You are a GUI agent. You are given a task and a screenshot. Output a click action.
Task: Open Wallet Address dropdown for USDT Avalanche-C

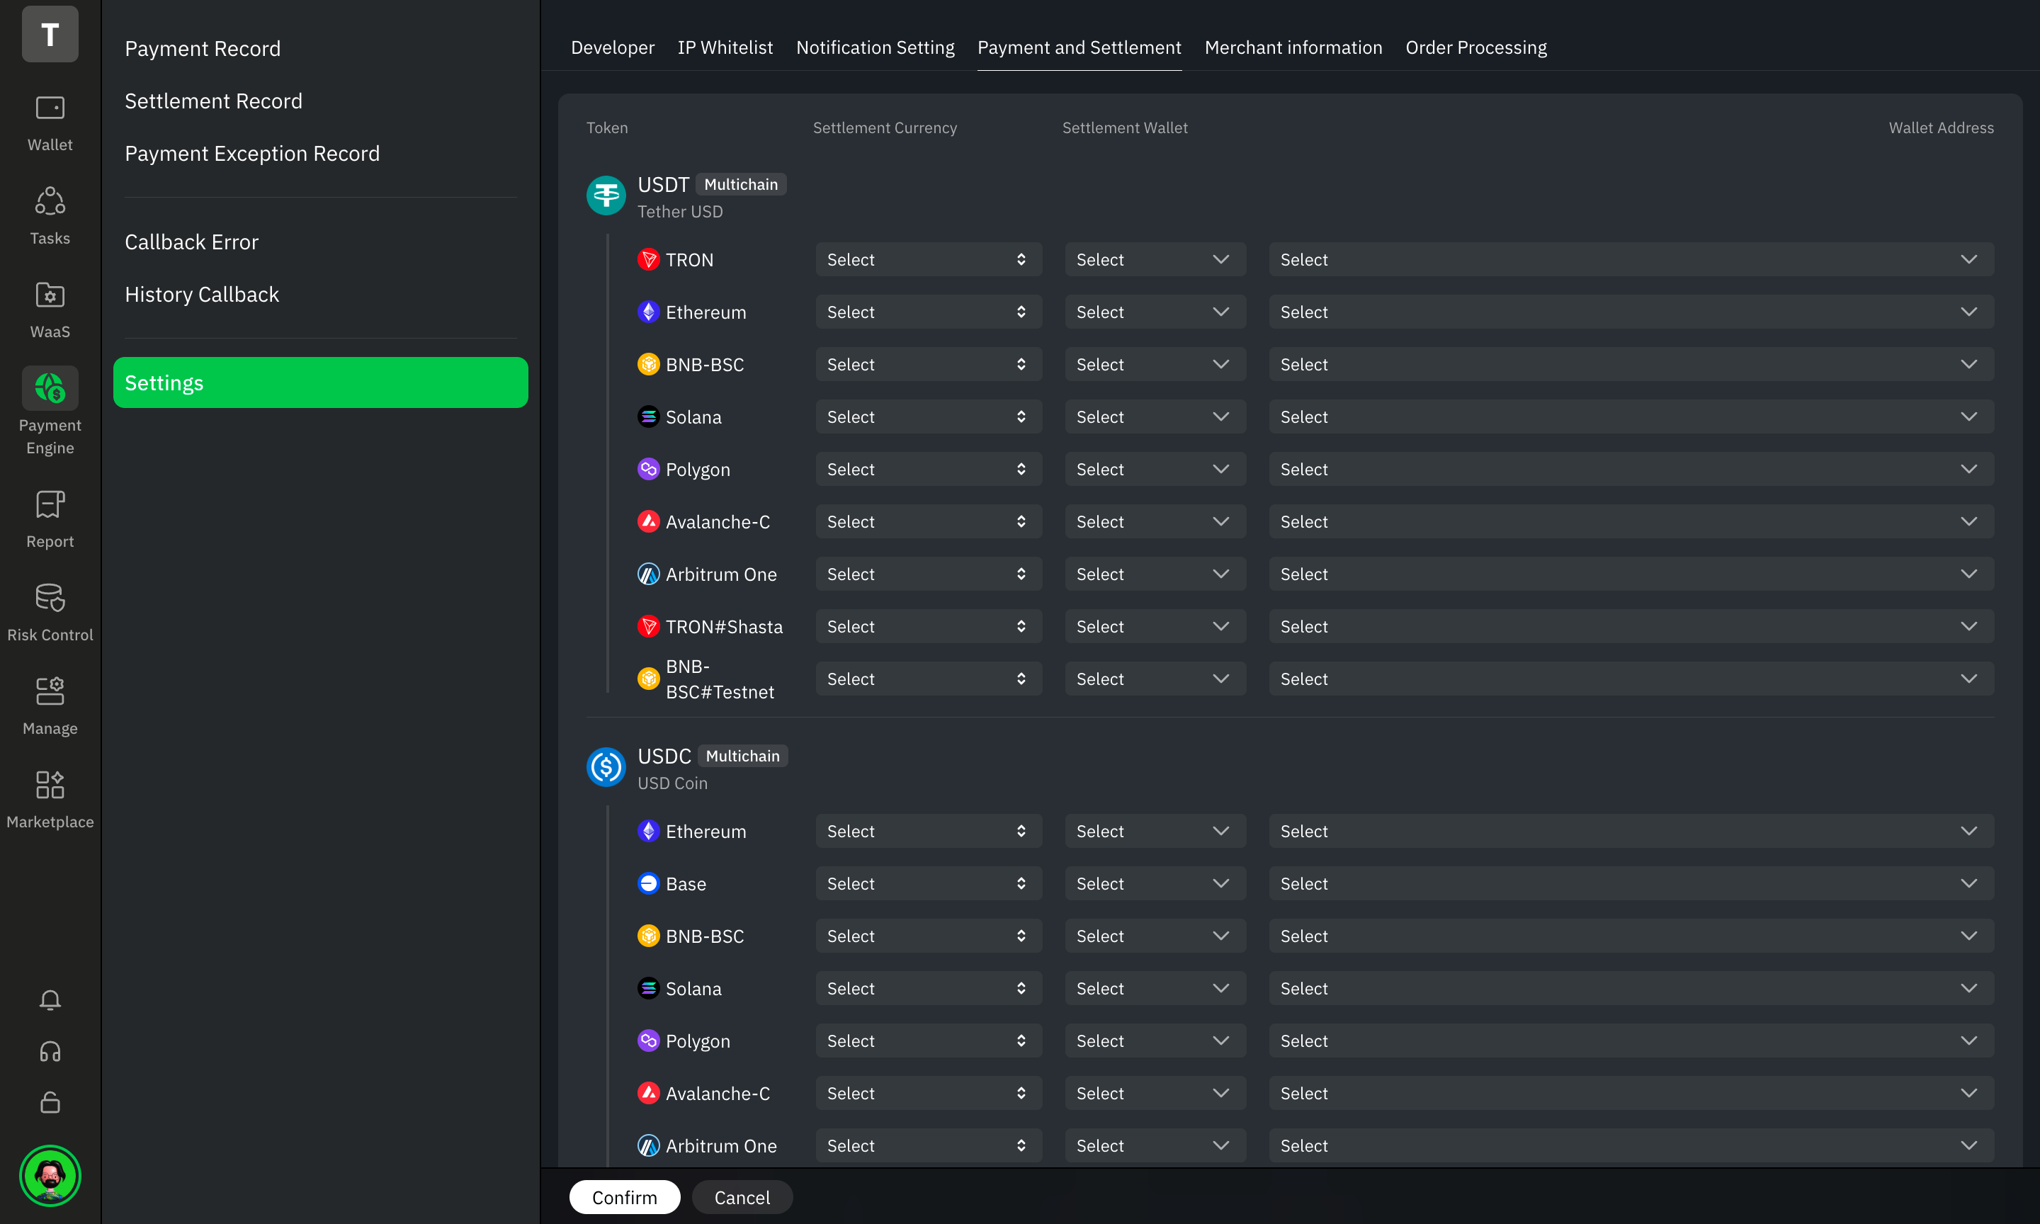tap(1631, 521)
